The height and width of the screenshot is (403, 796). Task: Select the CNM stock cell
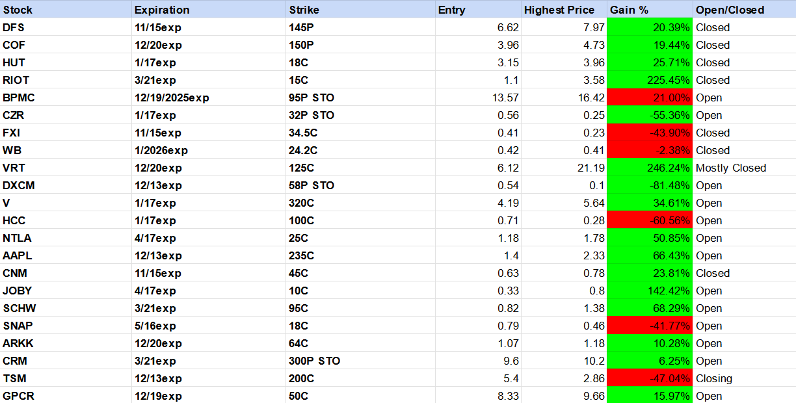click(x=66, y=273)
